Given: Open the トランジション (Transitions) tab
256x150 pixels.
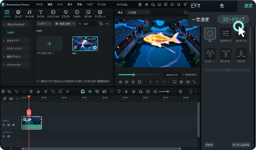Looking at the screenshot, I should coord(53,14).
